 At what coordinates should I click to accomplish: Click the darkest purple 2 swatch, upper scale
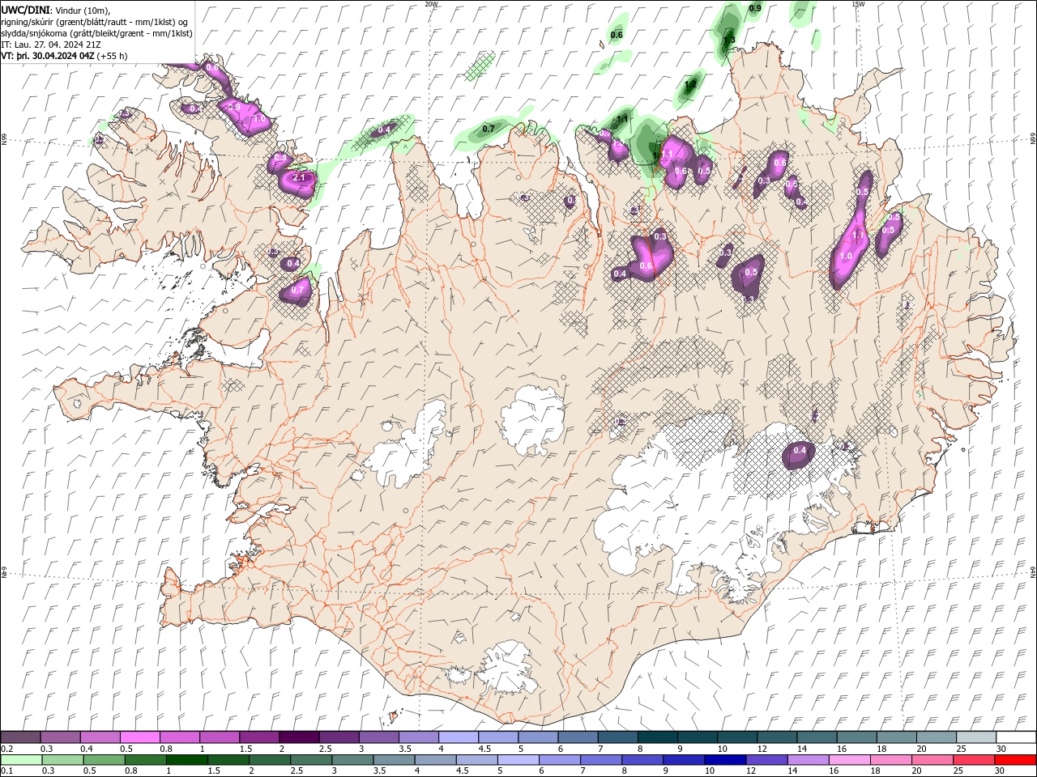(298, 737)
